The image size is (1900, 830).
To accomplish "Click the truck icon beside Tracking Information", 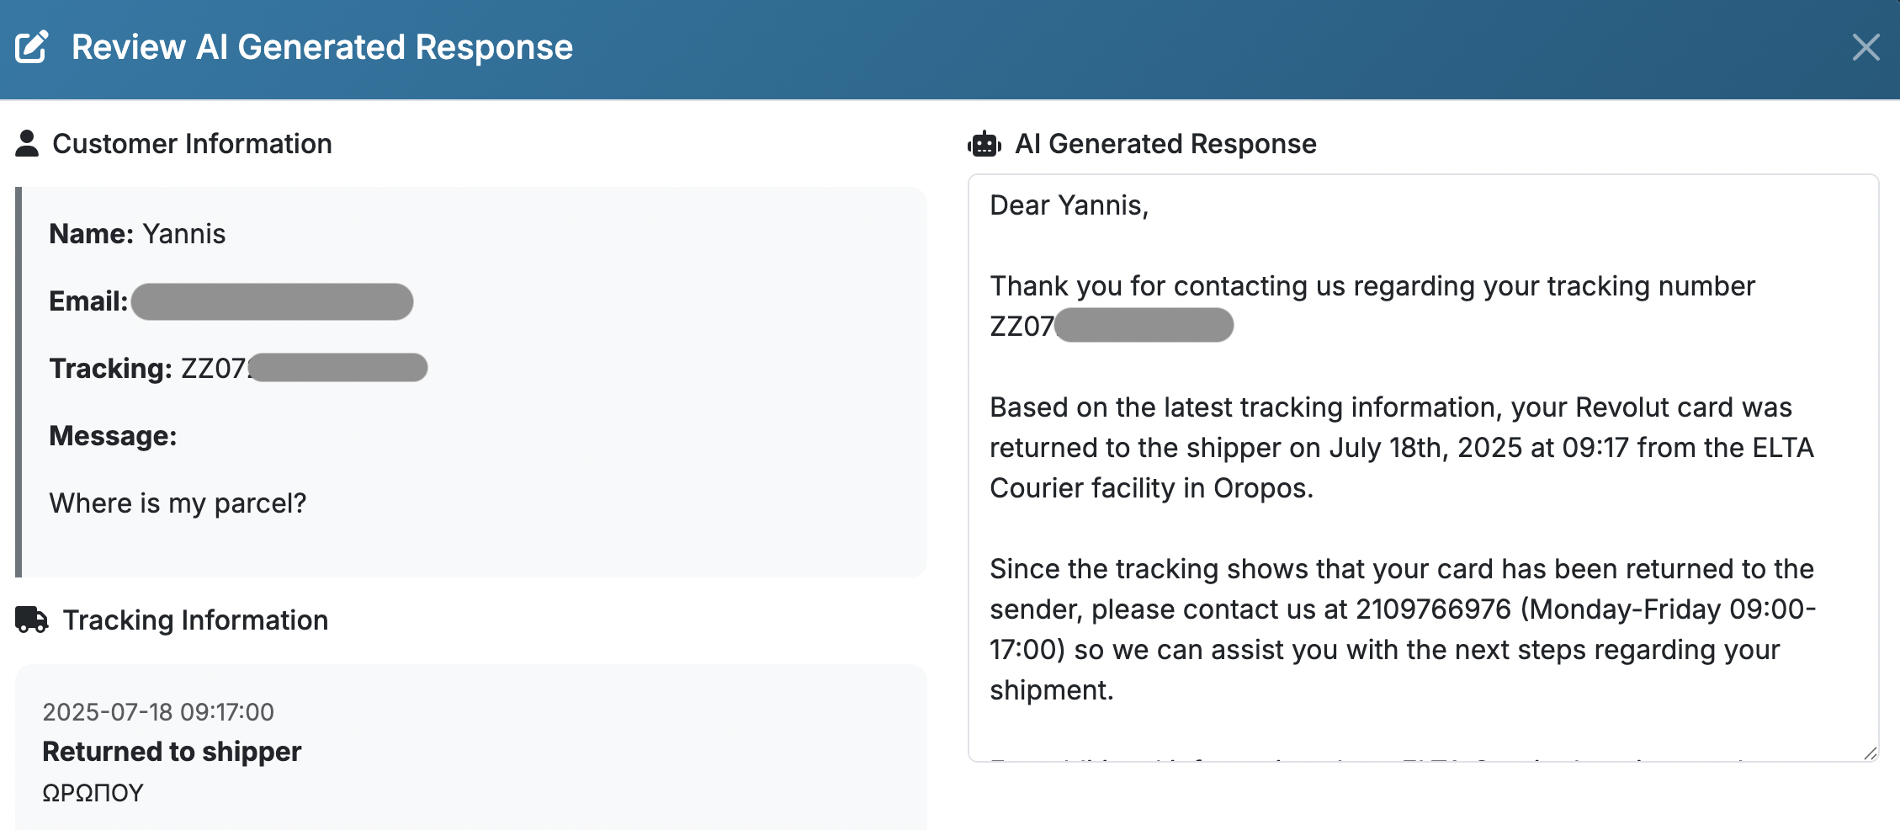I will click(x=32, y=620).
